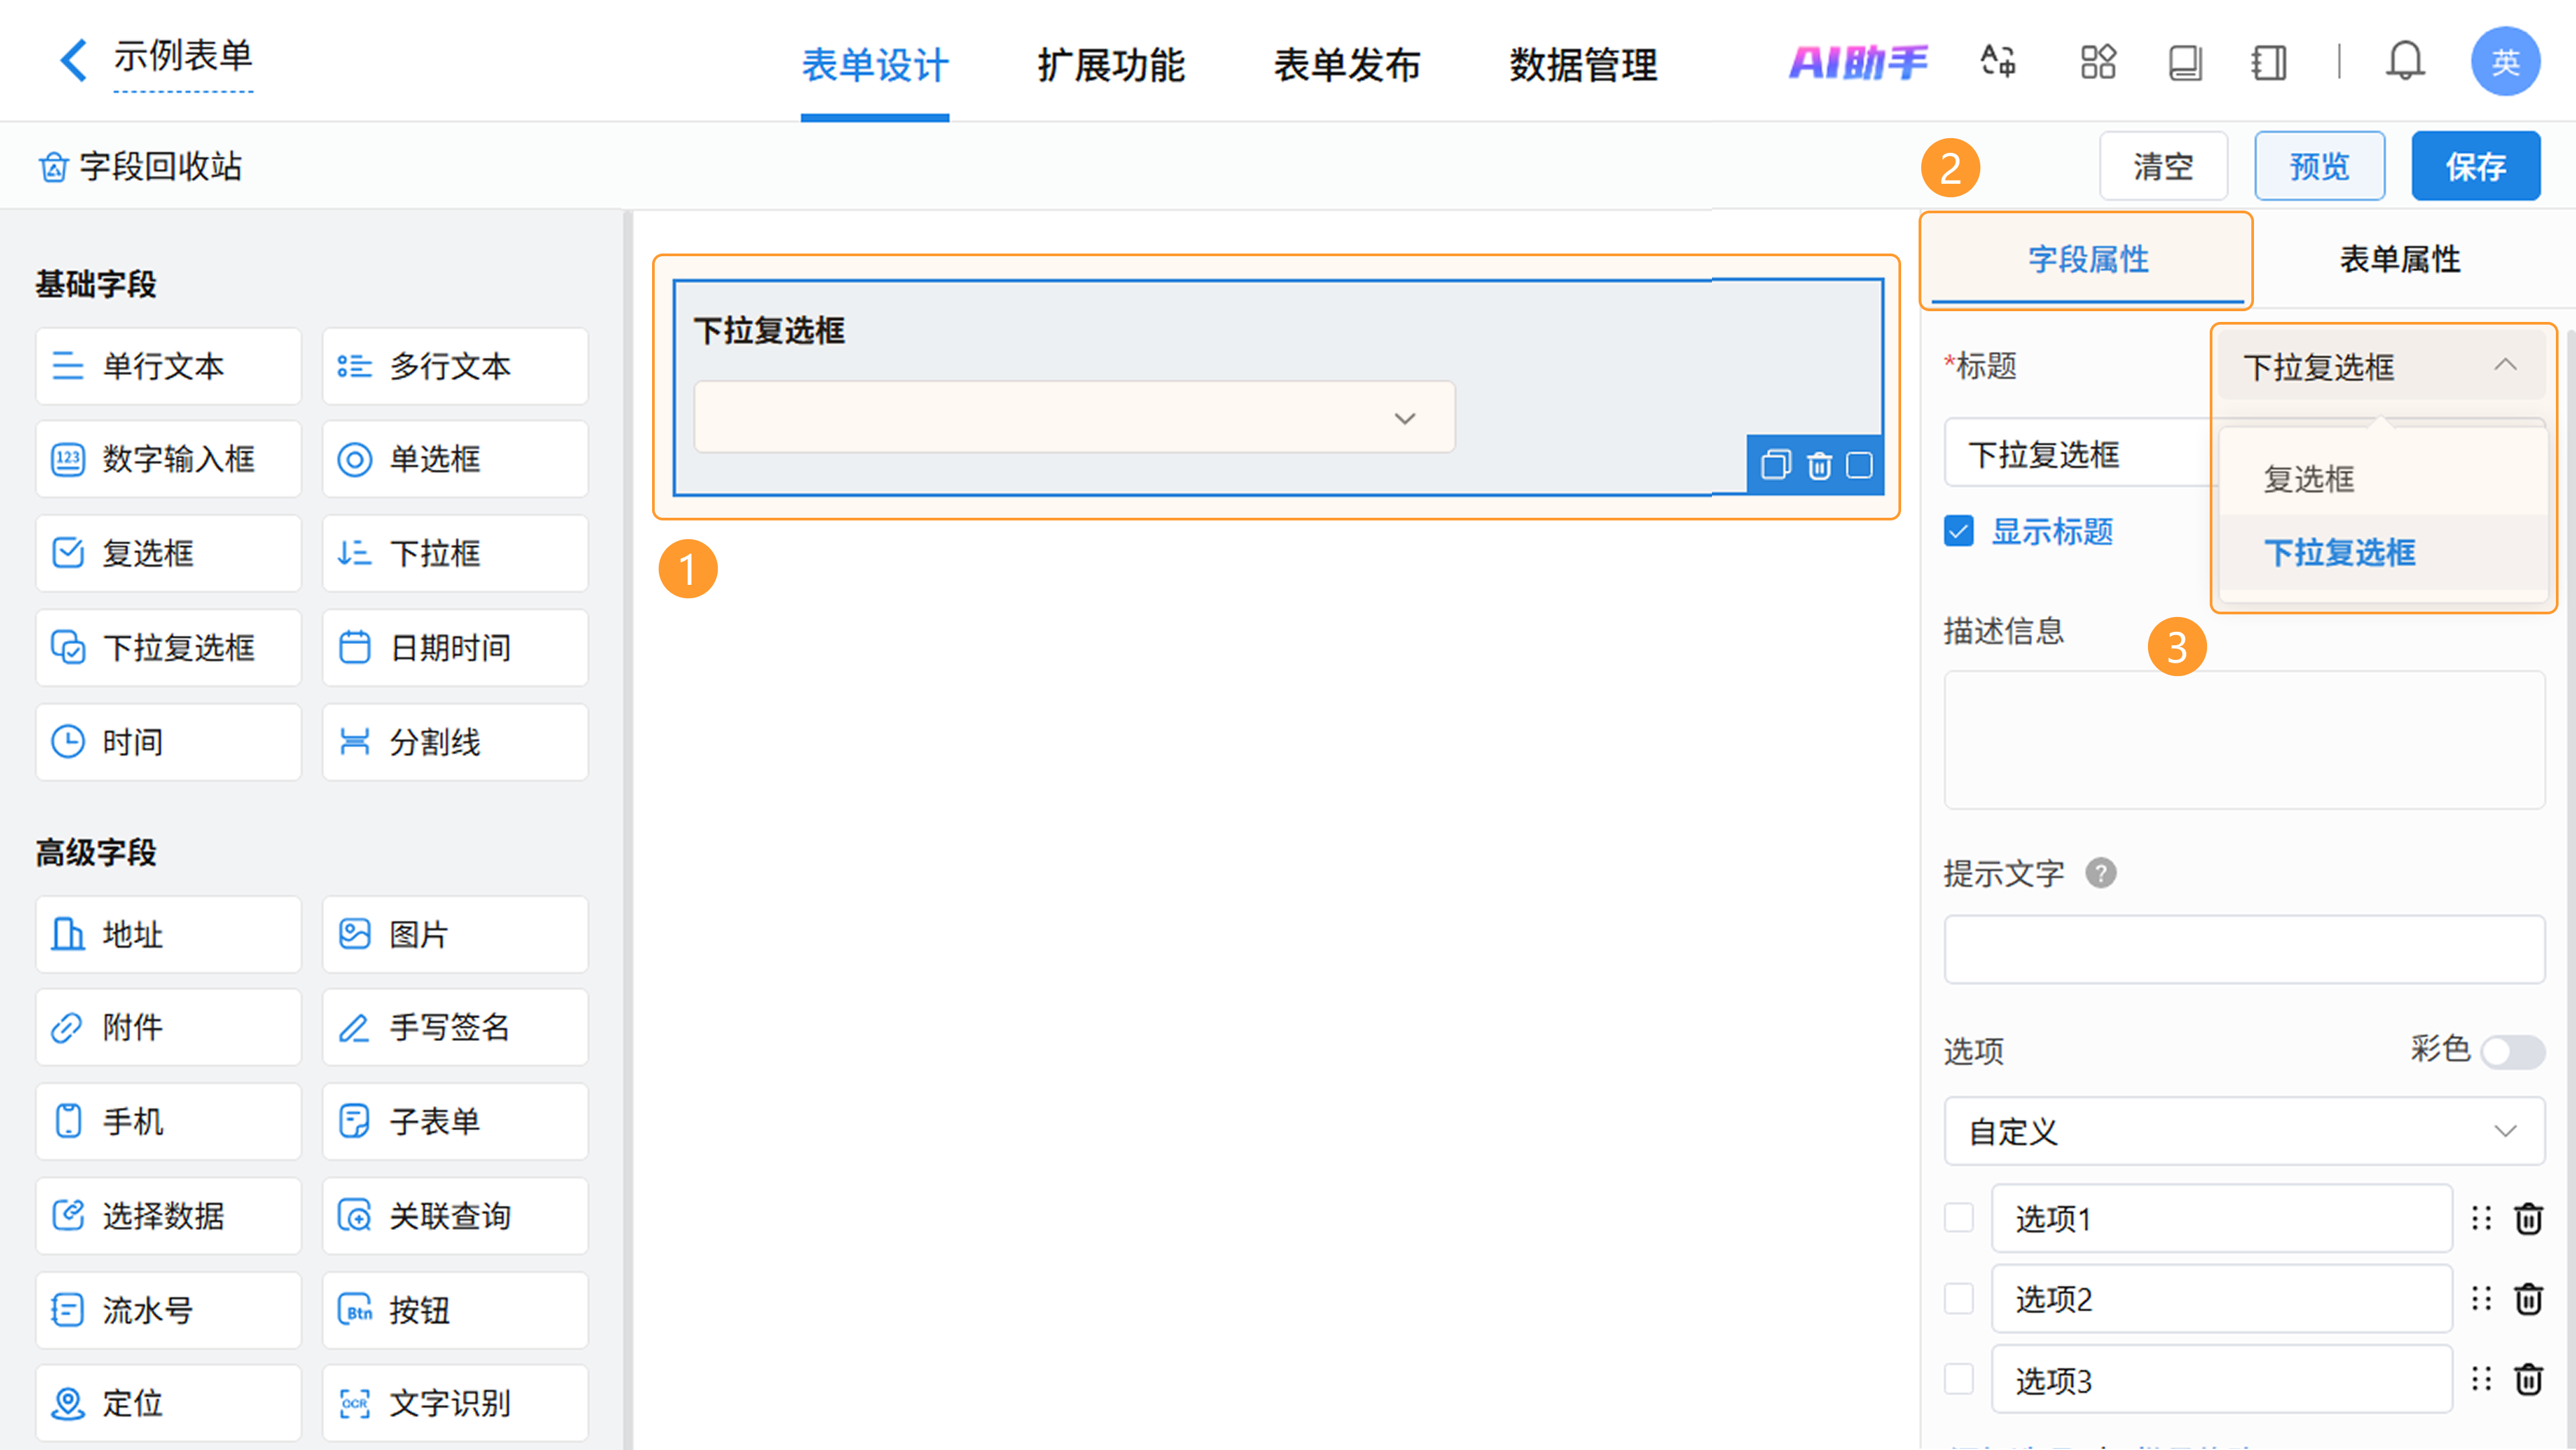Click the copy icon on selected field
2576x1450 pixels.
pos(1775,465)
